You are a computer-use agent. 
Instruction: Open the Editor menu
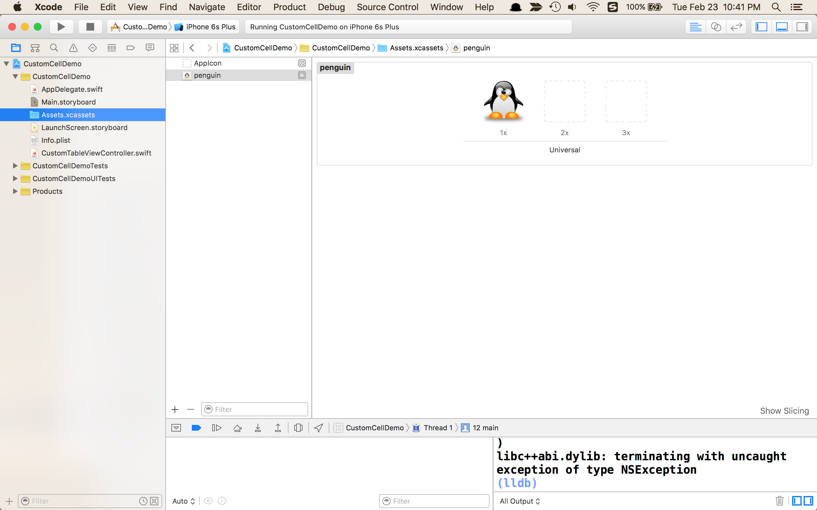249,7
